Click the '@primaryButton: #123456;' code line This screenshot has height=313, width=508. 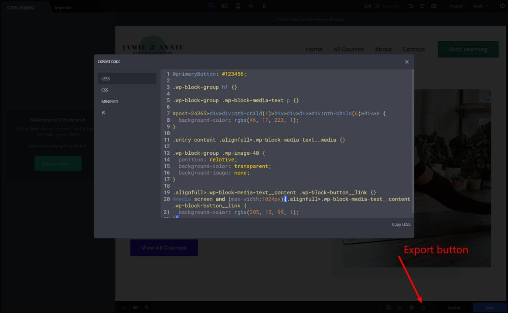click(209, 74)
